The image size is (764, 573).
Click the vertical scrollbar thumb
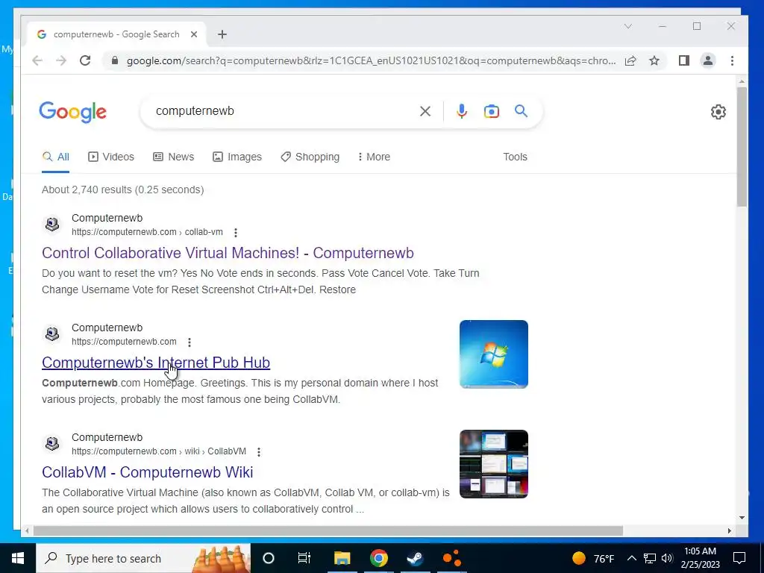[x=742, y=146]
